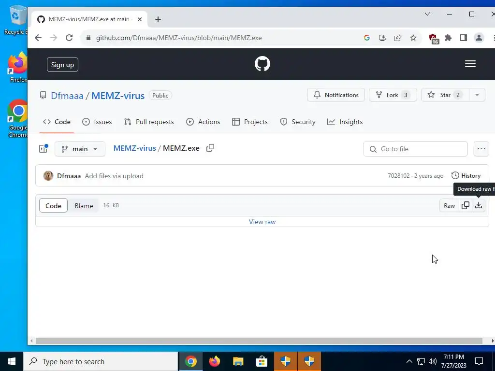495x371 pixels.
Task: Expand the file tree side panel
Action: pyautogui.click(x=44, y=149)
